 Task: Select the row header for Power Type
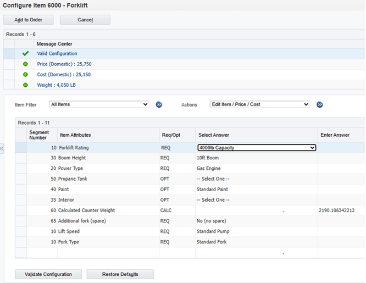21,168
